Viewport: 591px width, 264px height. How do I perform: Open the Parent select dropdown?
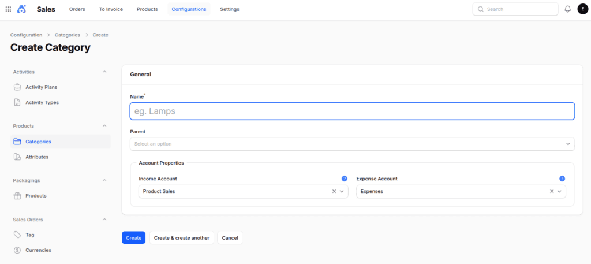coord(352,144)
